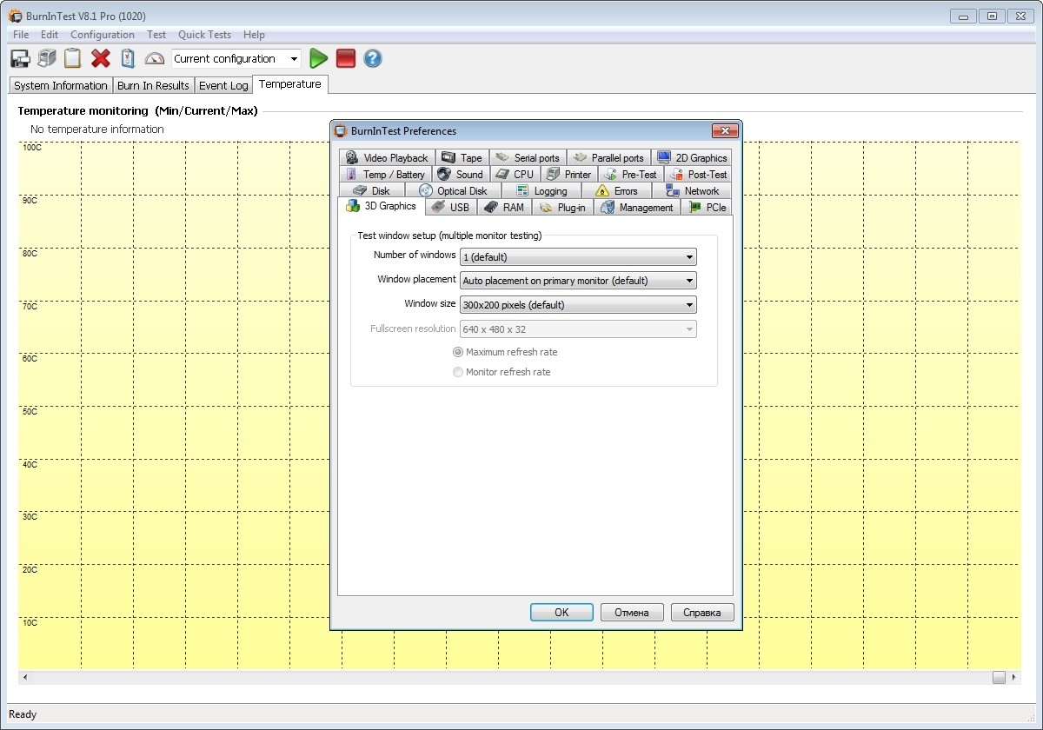The image size is (1043, 730).
Task: Click the save results toolbar icon
Action: pyautogui.click(x=19, y=58)
